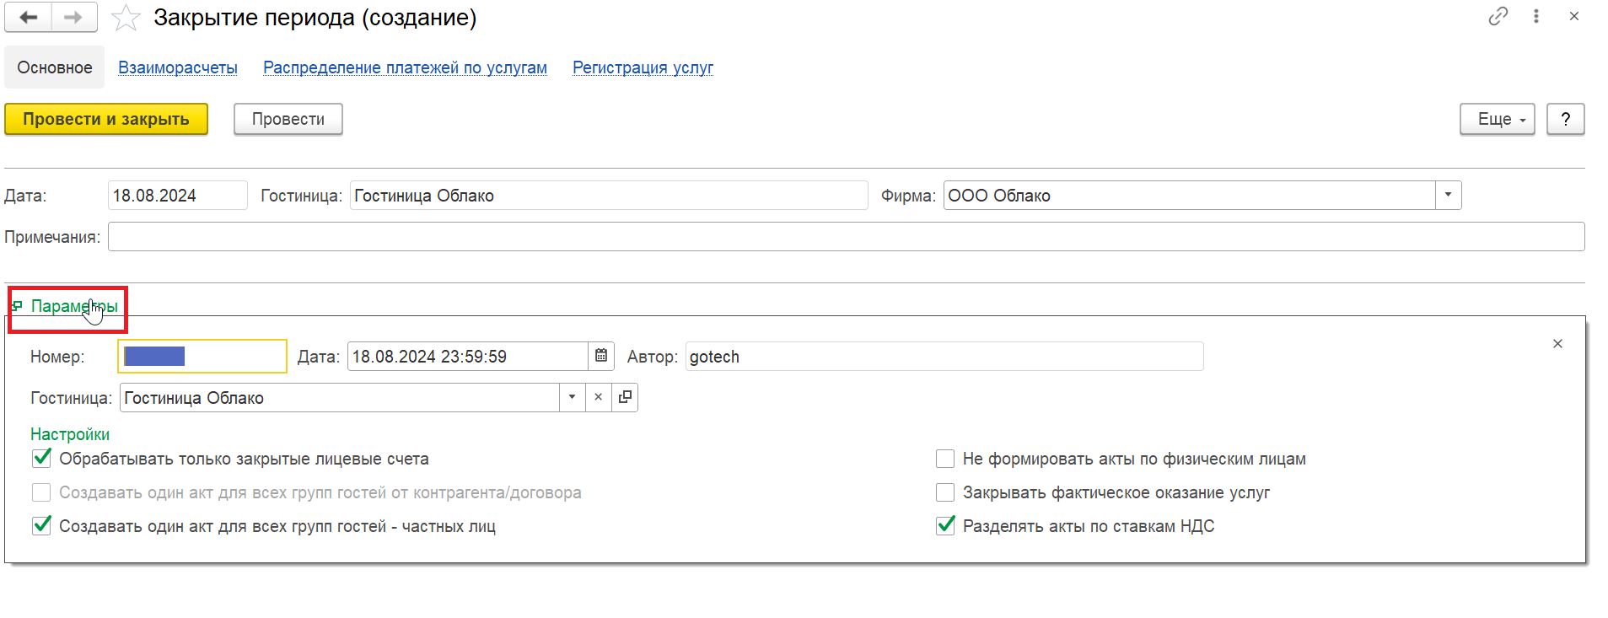Image resolution: width=1608 pixels, height=618 pixels.
Task: Toggle Разделять акты по ставкам НДС
Action: 945,526
